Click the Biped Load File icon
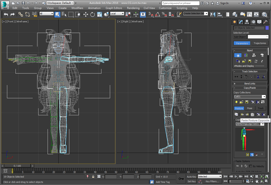This screenshot has height=185, width=271. pos(244,61)
